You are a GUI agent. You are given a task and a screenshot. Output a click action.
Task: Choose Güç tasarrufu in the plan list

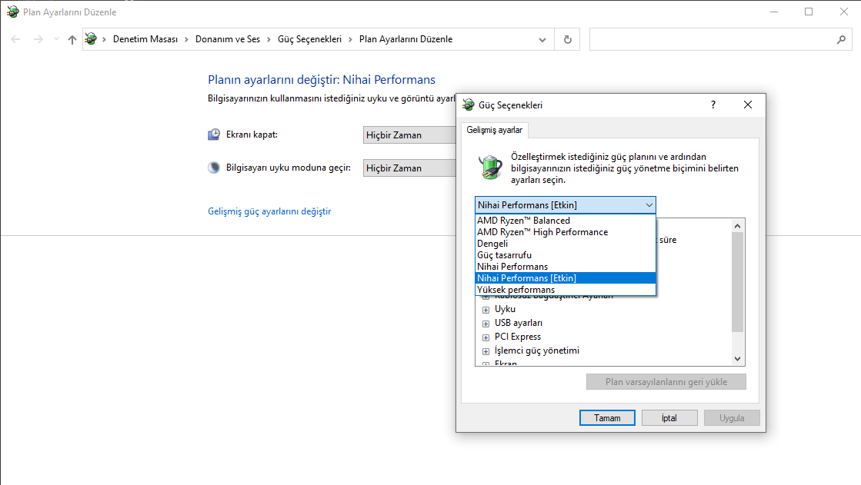click(504, 255)
